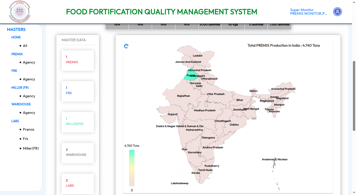Open the WAREHOUSE master data card

click(77, 153)
